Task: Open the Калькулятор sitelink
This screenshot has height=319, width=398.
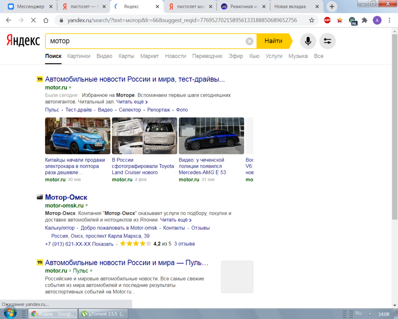Action: (x=60, y=228)
